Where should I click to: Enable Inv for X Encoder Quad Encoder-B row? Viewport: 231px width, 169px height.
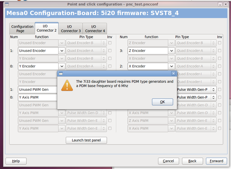[220, 58]
